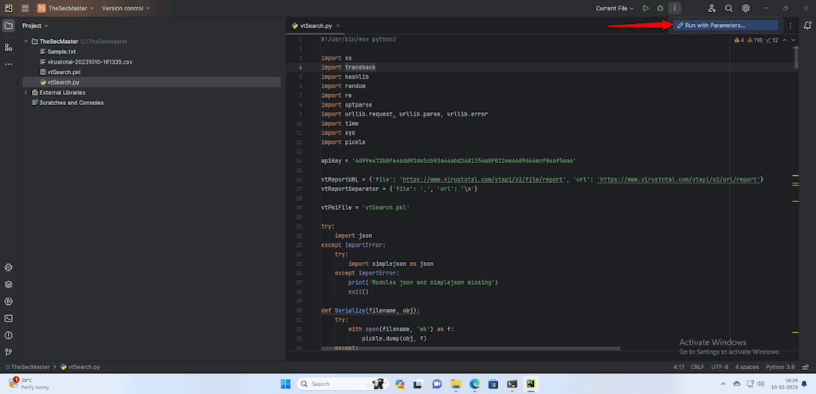Image resolution: width=816 pixels, height=394 pixels.
Task: Open Terminal app from Windows taskbar
Action: (x=512, y=384)
